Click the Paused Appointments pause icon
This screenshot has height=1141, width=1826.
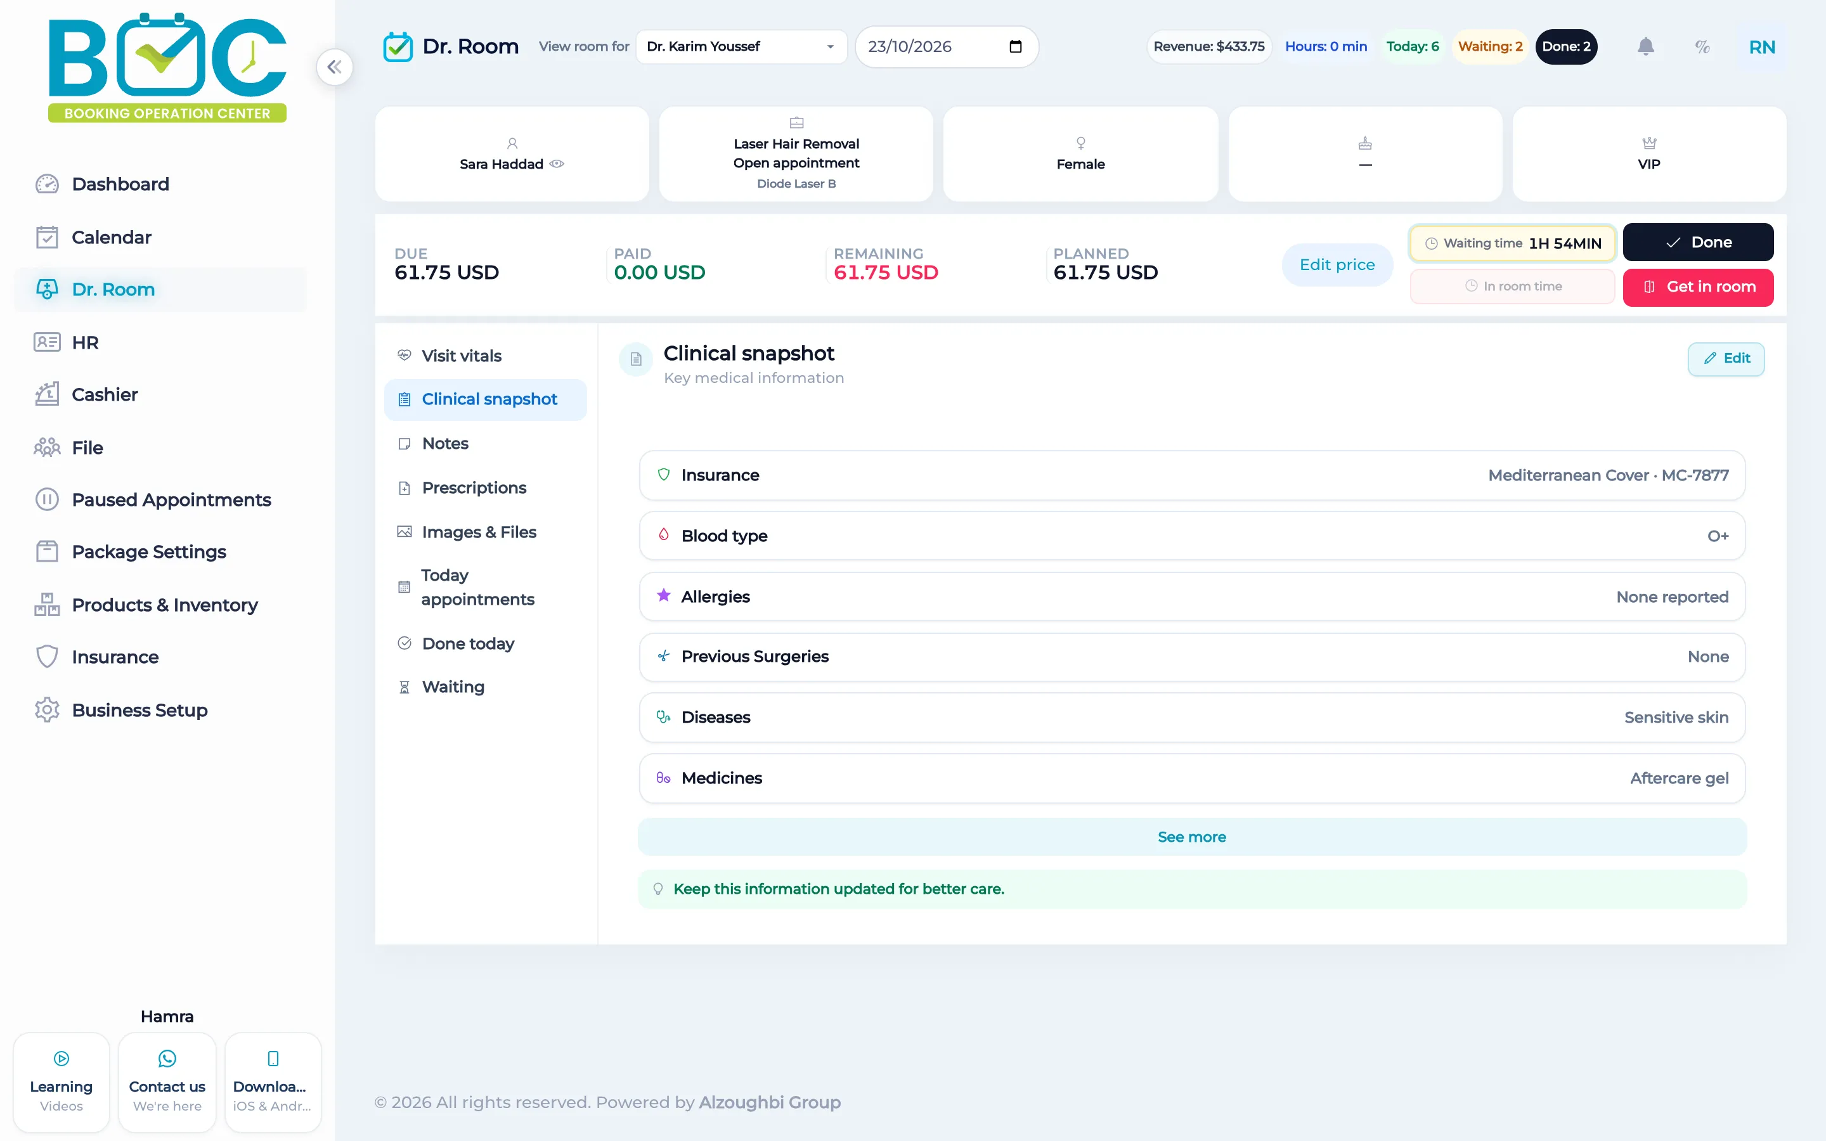click(47, 500)
